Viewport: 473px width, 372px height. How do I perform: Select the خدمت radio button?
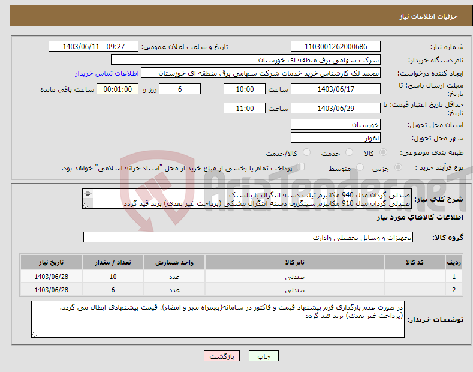[x=349, y=152]
